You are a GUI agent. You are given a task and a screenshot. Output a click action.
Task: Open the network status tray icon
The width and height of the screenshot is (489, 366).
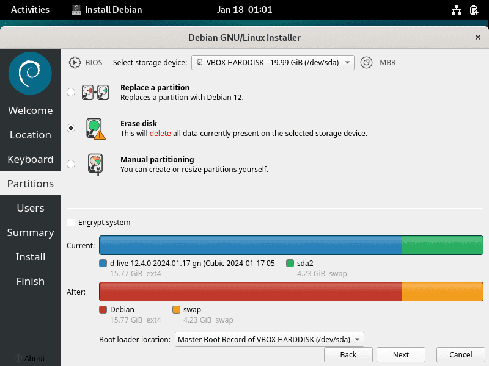(456, 10)
